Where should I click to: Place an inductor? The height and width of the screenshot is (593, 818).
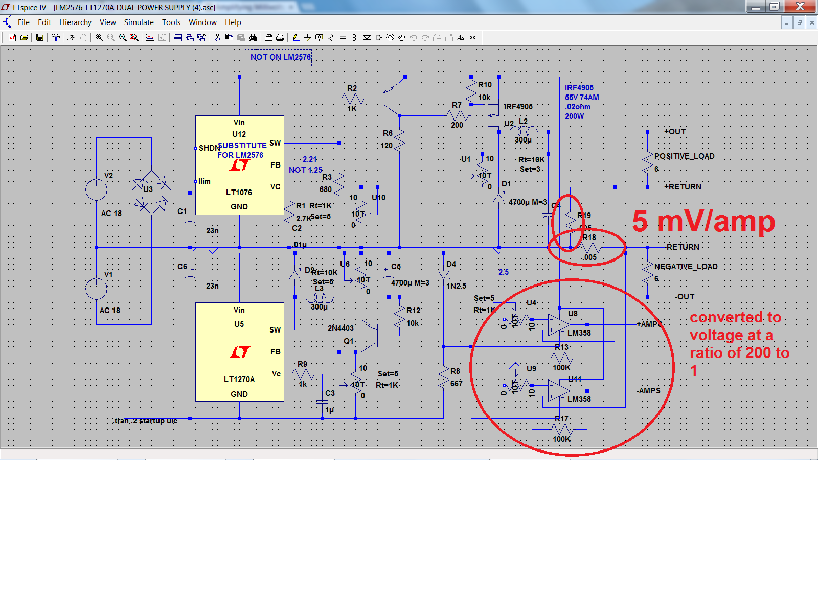click(x=354, y=37)
